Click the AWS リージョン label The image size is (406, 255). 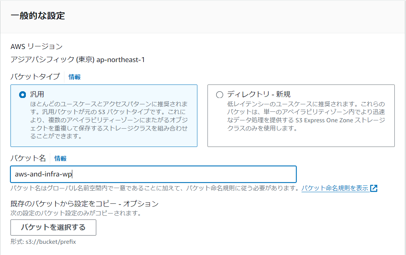coord(36,46)
